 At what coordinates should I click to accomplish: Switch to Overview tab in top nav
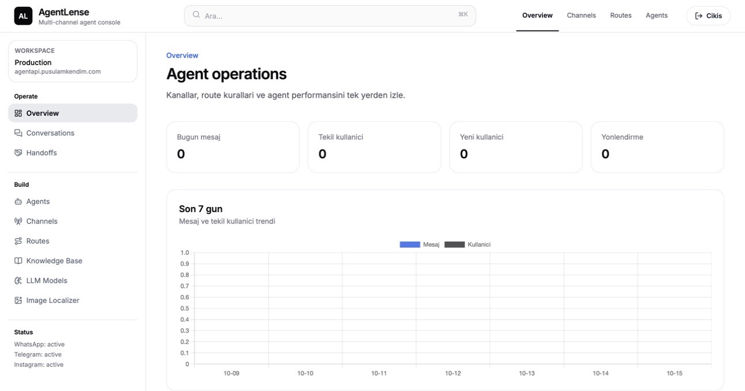[537, 16]
